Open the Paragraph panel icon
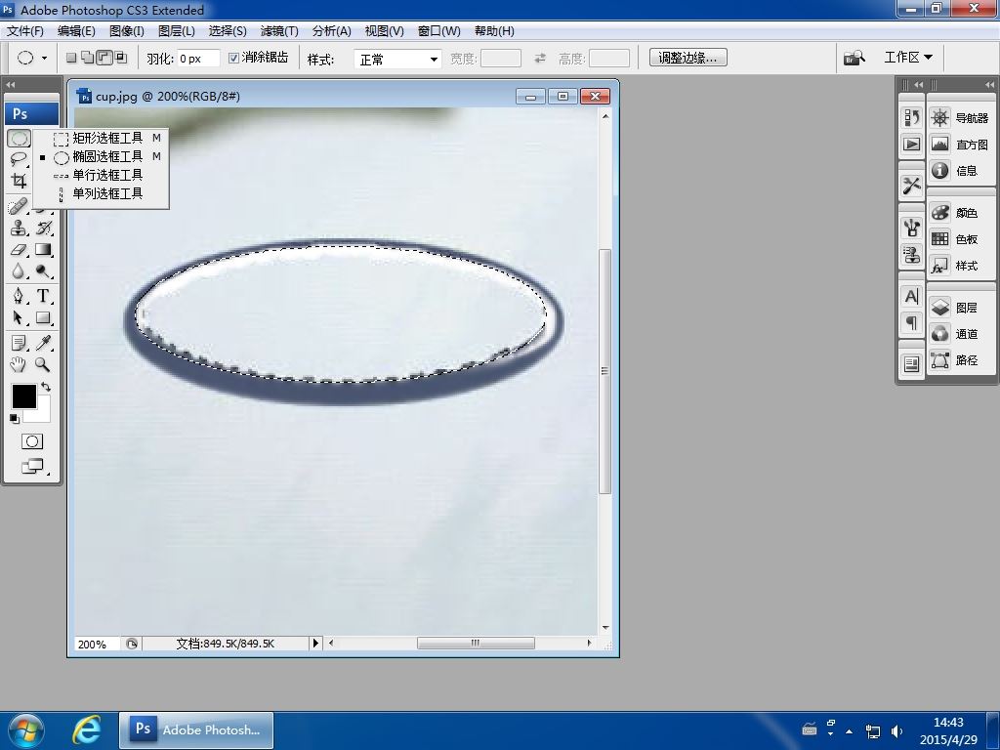This screenshot has height=750, width=1000. point(912,322)
